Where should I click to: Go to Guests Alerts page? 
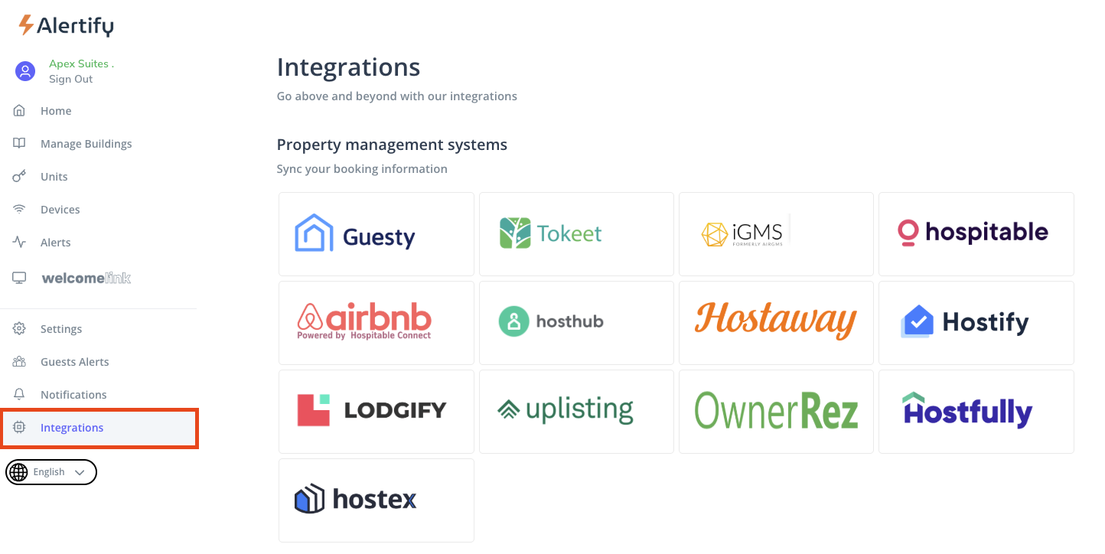point(74,362)
